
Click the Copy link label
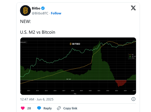click(x=70, y=108)
